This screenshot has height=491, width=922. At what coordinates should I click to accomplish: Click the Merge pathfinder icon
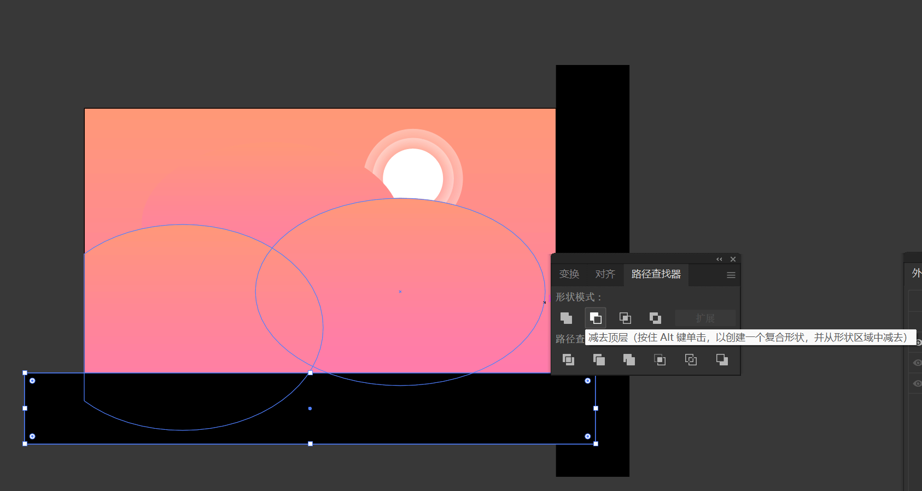[629, 359]
